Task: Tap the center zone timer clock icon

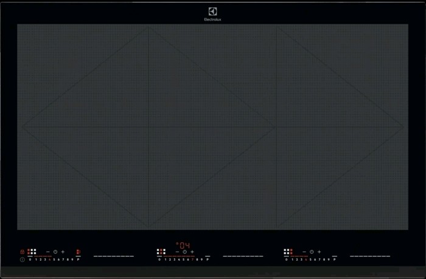Action: (185, 252)
